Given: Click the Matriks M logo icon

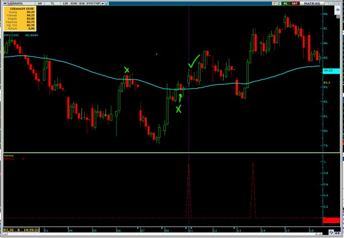Looking at the screenshot, I should [x=5, y=3].
